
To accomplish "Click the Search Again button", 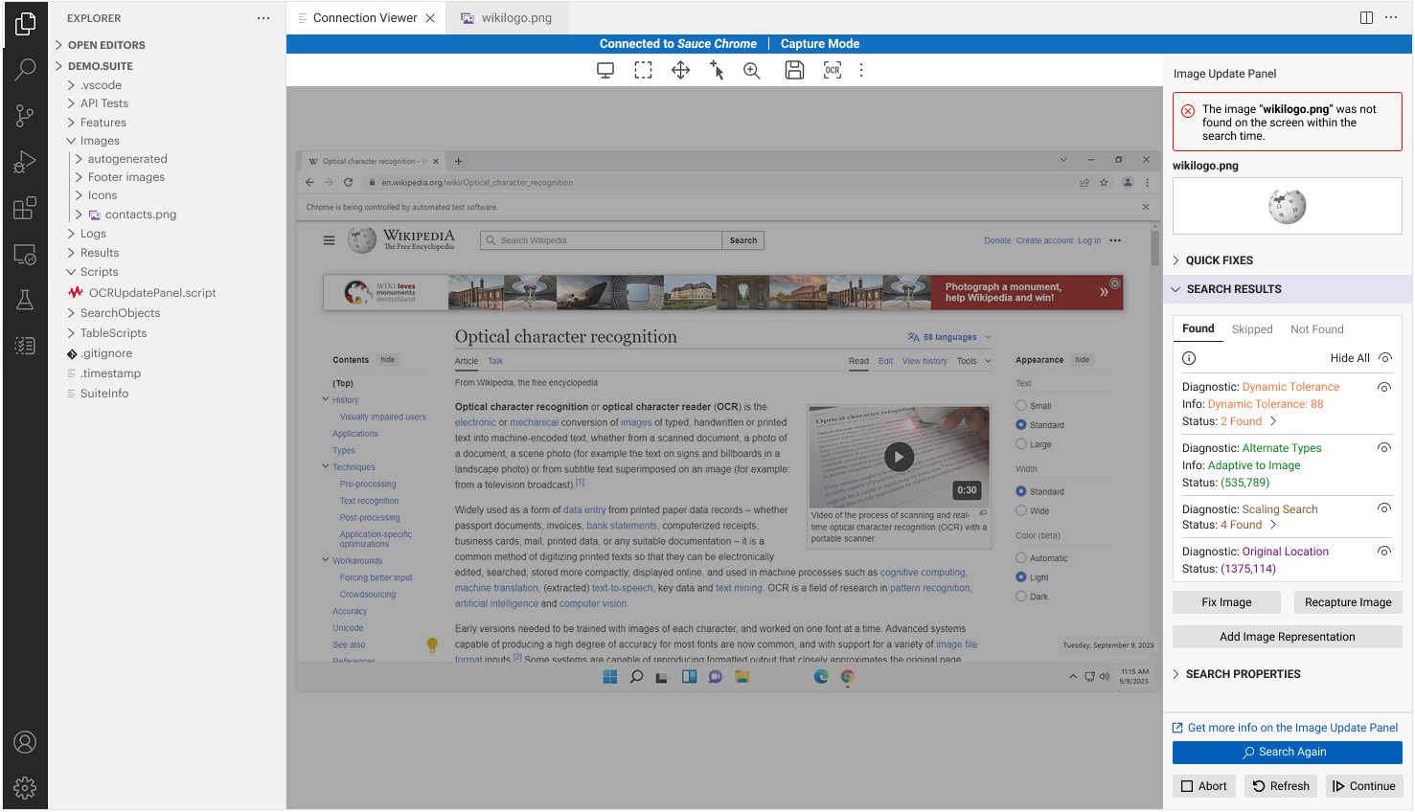I will click(1287, 753).
